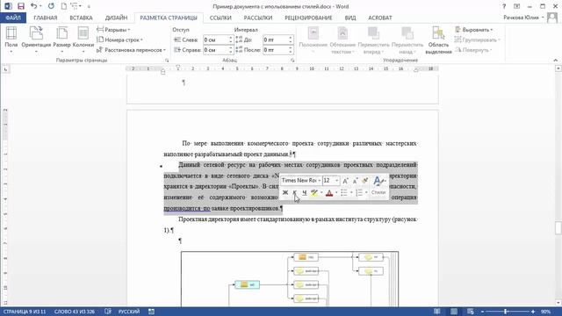
Task: Apply italic К in the mini toolbar
Action: pyautogui.click(x=295, y=193)
